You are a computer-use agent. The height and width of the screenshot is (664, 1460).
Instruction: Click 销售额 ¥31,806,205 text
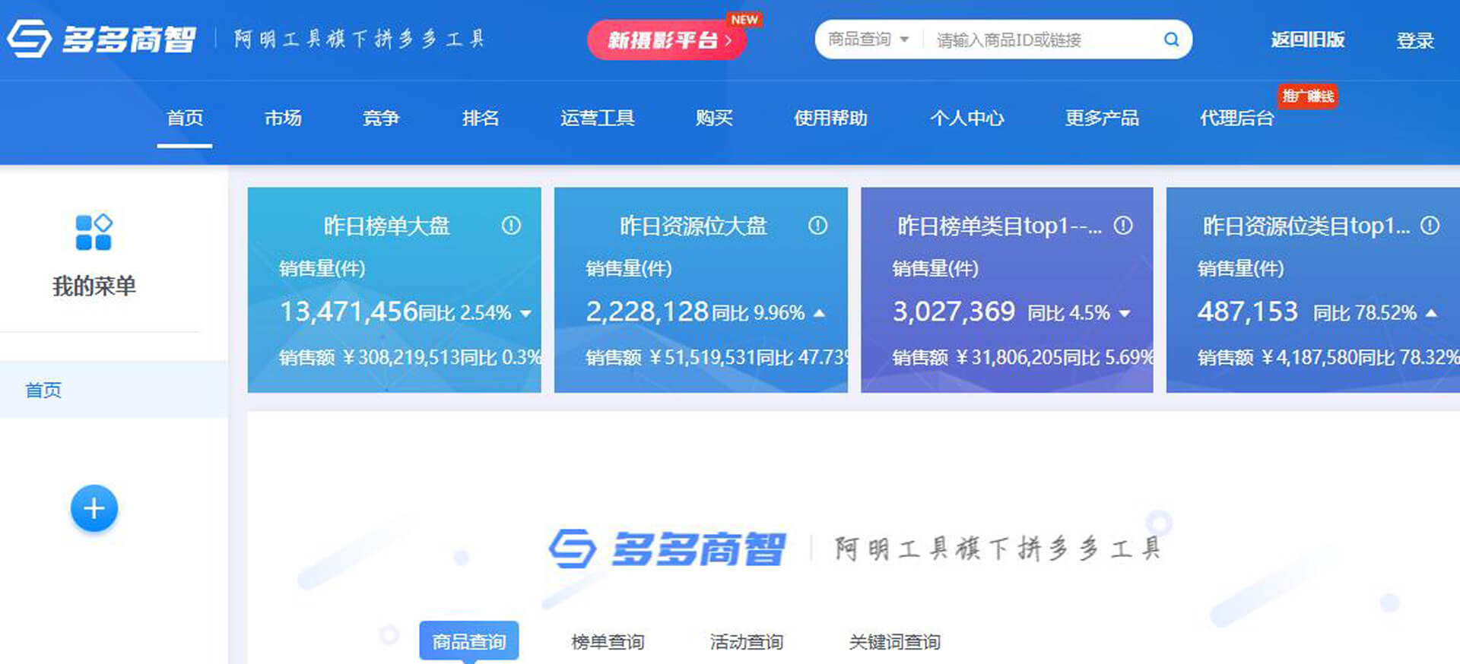(977, 357)
